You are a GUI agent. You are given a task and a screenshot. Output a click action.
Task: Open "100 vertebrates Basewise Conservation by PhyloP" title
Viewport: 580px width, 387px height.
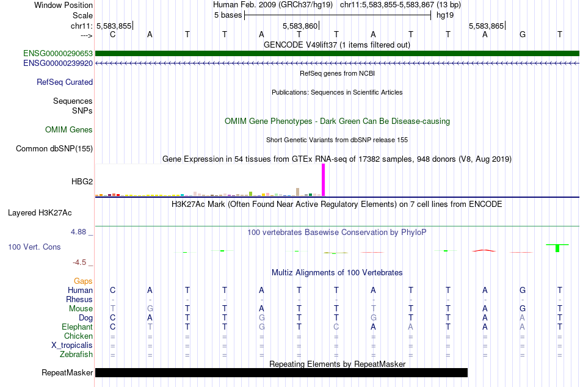(337, 233)
